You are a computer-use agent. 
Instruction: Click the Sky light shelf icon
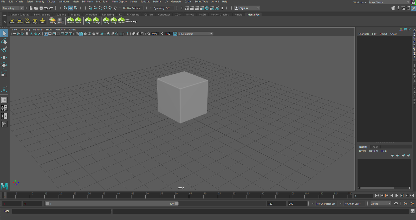(x=35, y=21)
